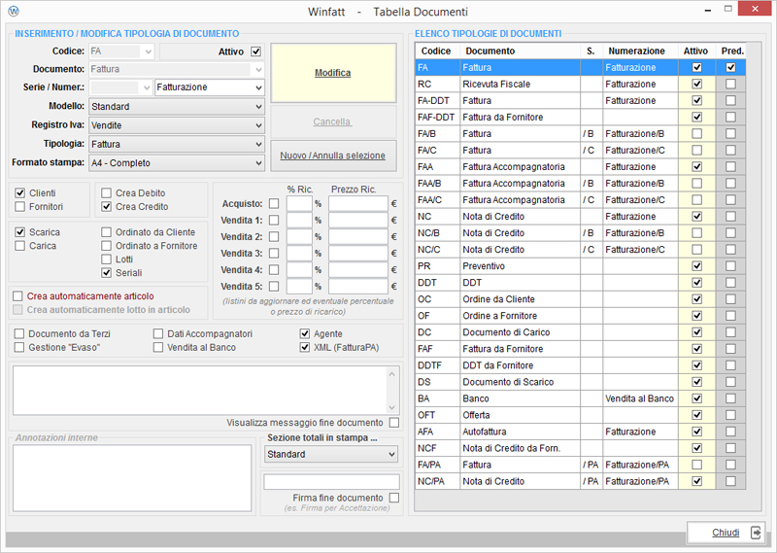Uncheck the Crea Credito checkbox
The width and height of the screenshot is (777, 553).
[x=106, y=206]
